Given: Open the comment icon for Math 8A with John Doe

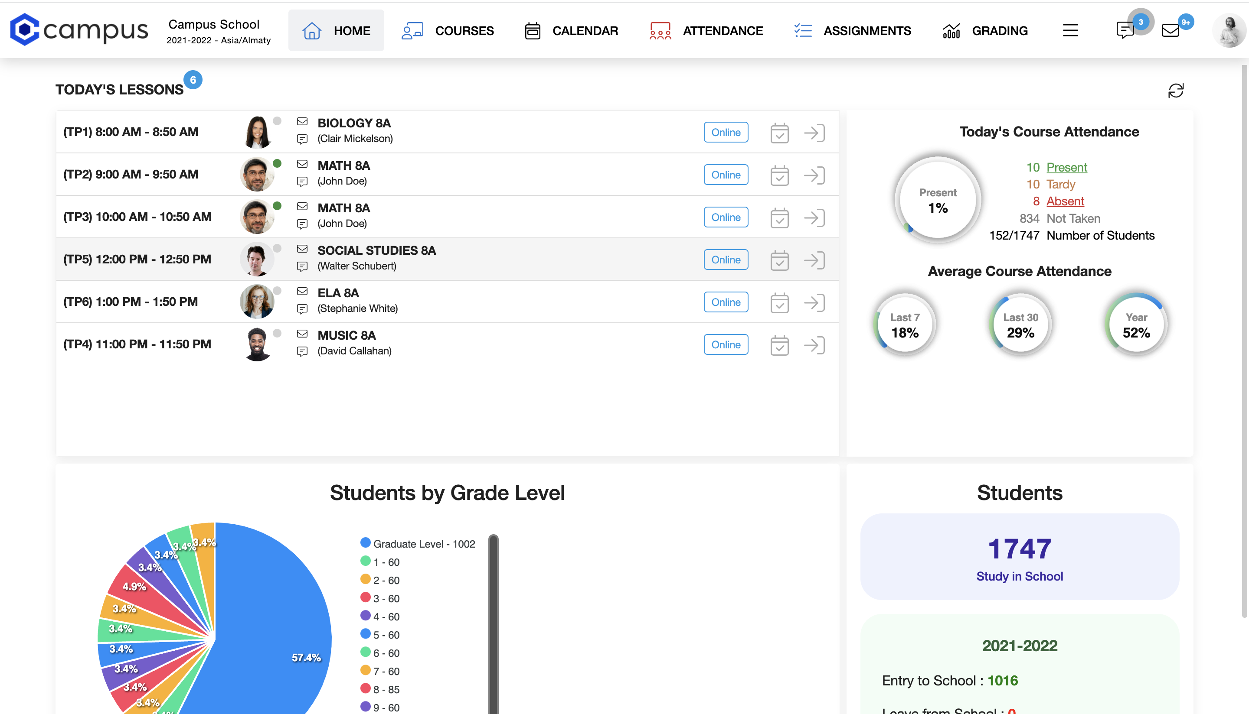Looking at the screenshot, I should pos(302,182).
